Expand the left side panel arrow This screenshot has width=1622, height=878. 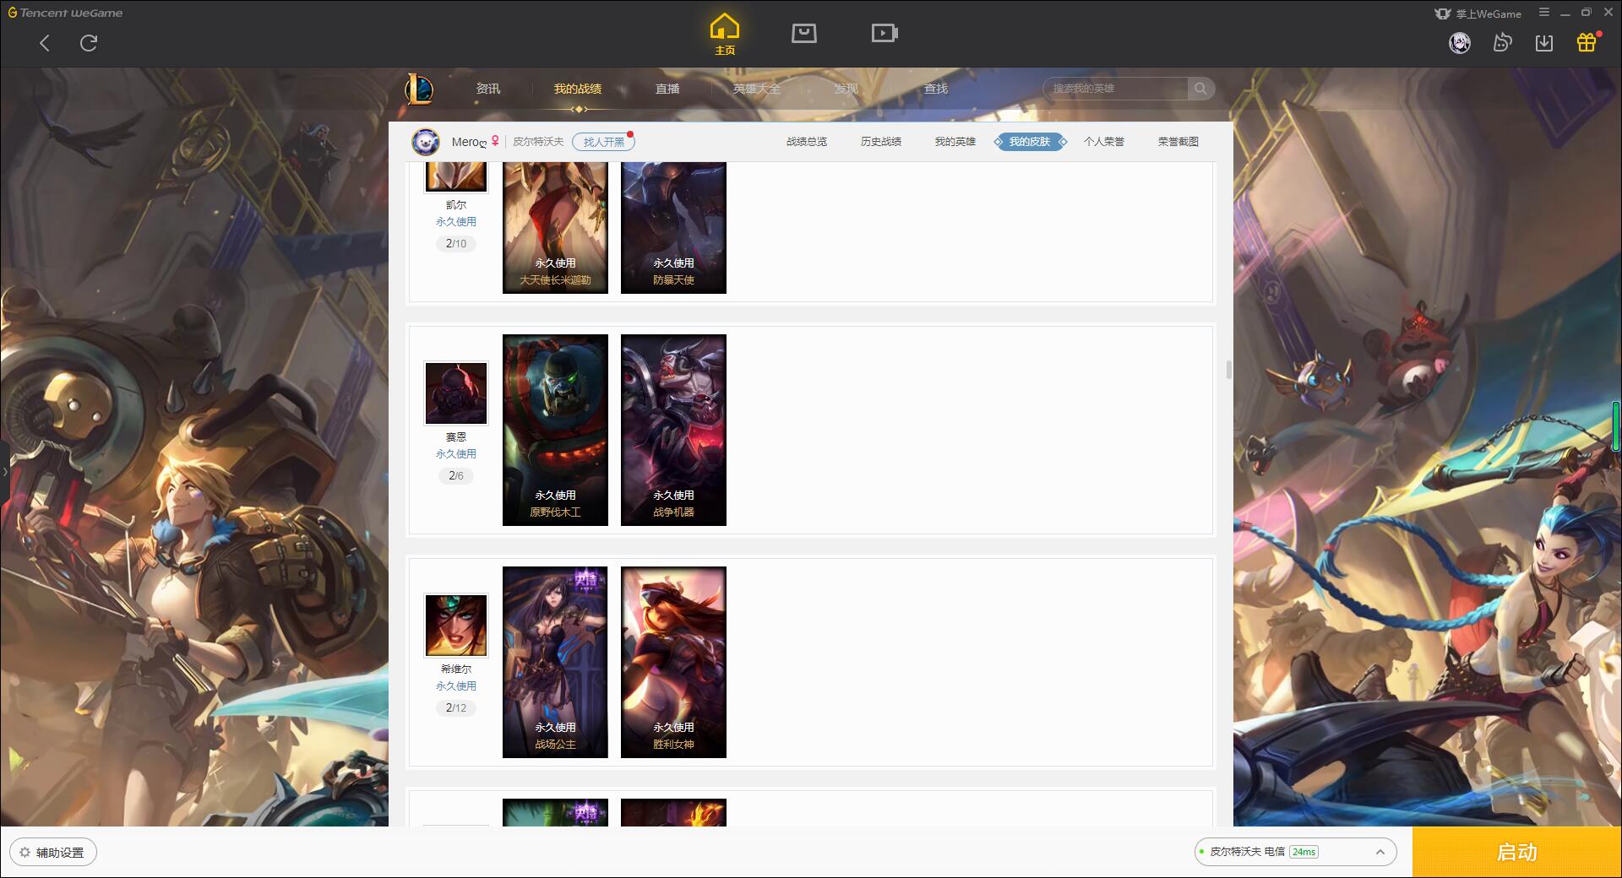[4, 471]
